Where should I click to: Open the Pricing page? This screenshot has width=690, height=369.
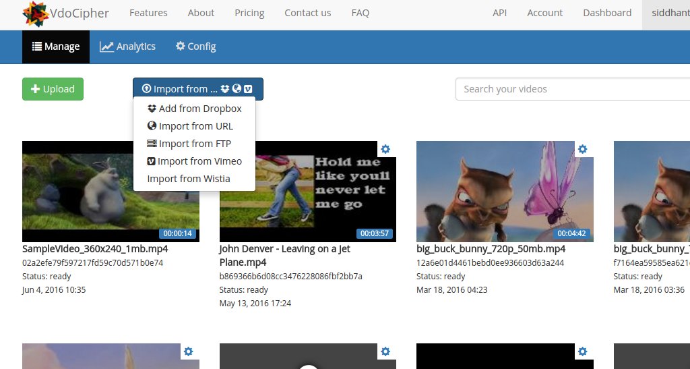click(x=249, y=13)
